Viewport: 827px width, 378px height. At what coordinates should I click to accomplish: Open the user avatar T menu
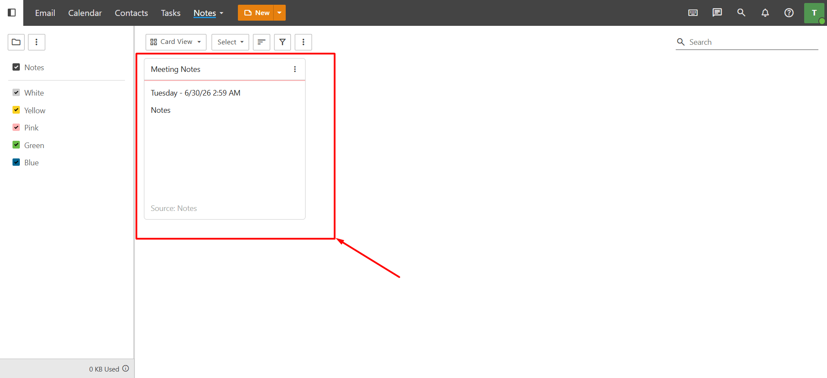(x=814, y=13)
